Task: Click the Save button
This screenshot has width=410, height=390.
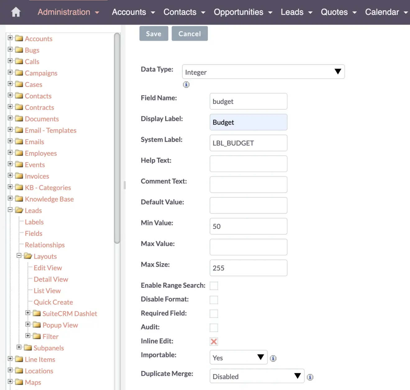Action: 153,33
